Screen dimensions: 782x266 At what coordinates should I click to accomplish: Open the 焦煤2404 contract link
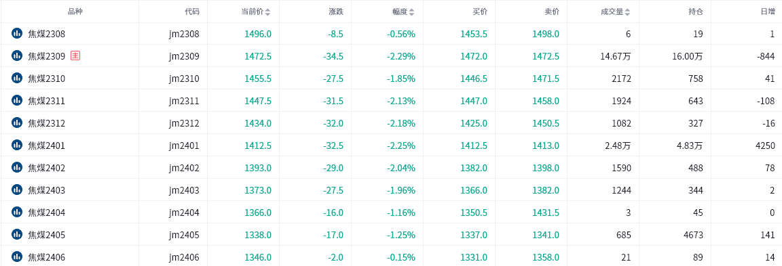pyautogui.click(x=46, y=213)
